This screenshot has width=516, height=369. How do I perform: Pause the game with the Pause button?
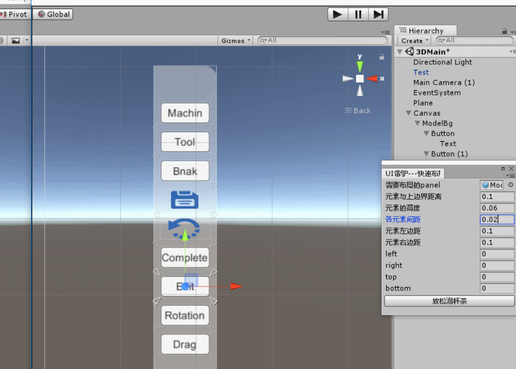tap(358, 14)
